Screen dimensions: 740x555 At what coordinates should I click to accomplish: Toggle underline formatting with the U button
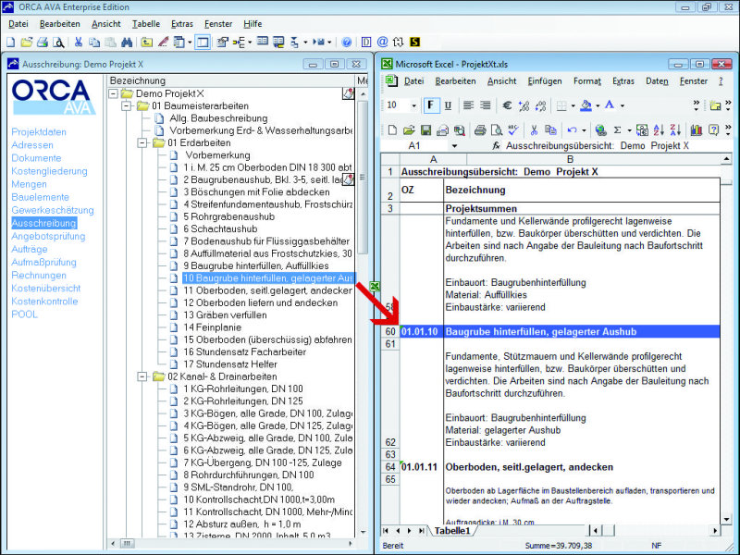click(x=448, y=105)
